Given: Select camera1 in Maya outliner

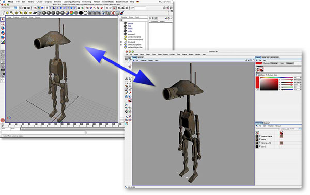Looking at the screenshot, I should point(132,34).
